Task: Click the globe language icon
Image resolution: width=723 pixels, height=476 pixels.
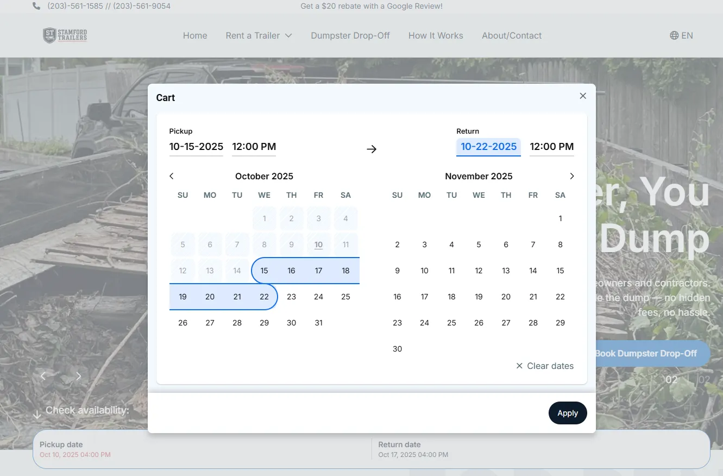Action: pyautogui.click(x=674, y=35)
